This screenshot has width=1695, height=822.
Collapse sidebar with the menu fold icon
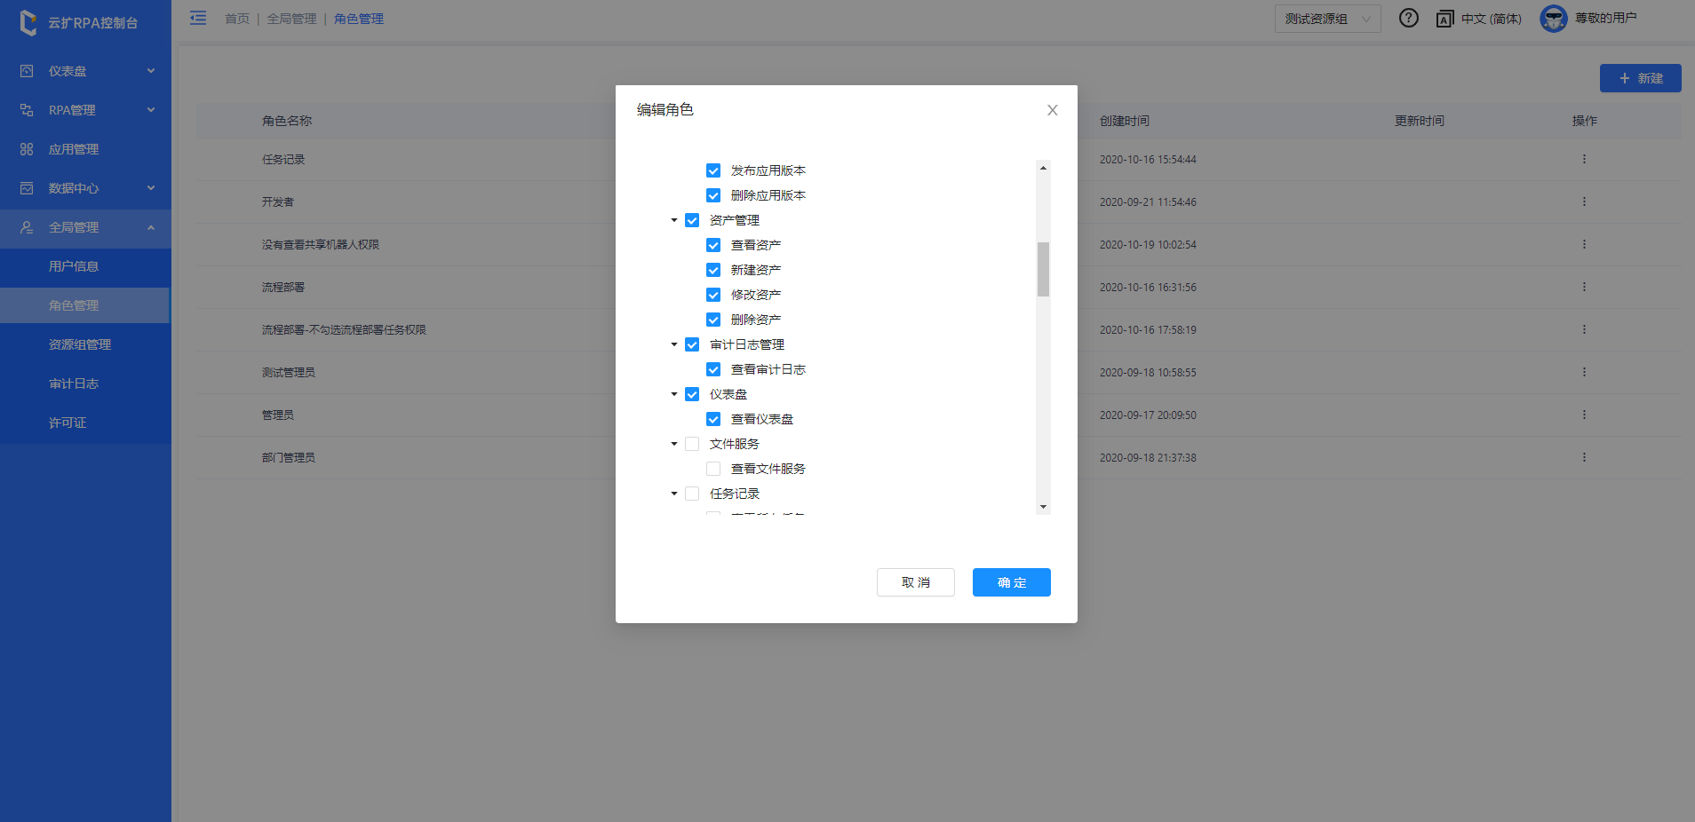198,18
